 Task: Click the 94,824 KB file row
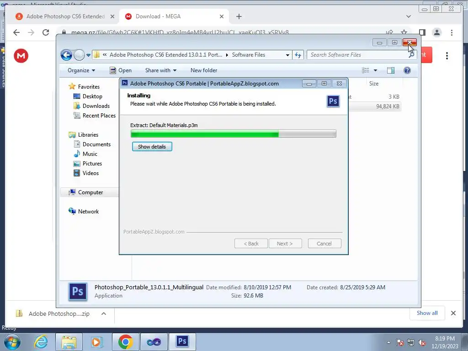[x=375, y=106]
